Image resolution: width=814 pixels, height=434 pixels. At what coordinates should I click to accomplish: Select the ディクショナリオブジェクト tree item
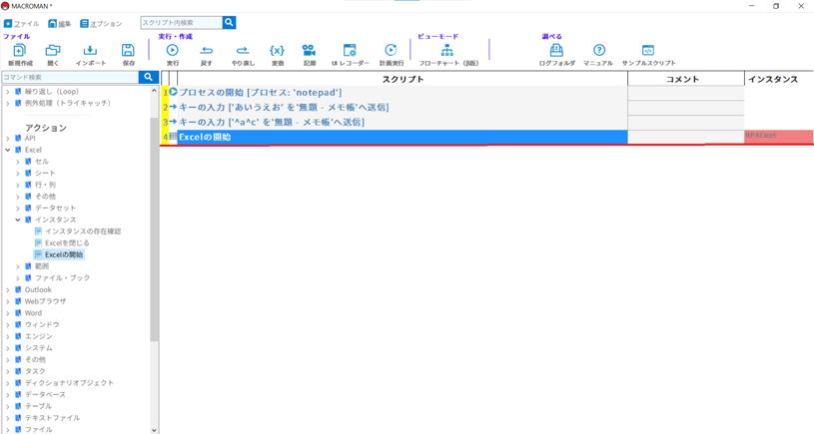pyautogui.click(x=69, y=383)
